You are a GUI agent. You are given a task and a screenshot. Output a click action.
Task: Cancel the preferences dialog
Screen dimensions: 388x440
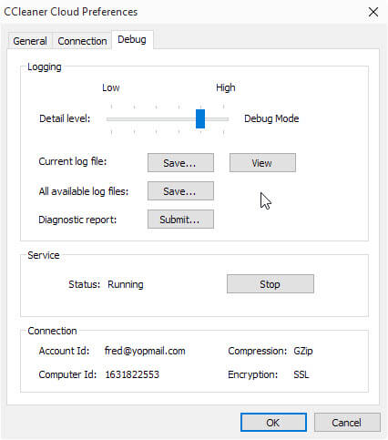347,423
